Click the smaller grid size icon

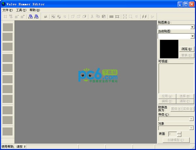tap(17, 17)
